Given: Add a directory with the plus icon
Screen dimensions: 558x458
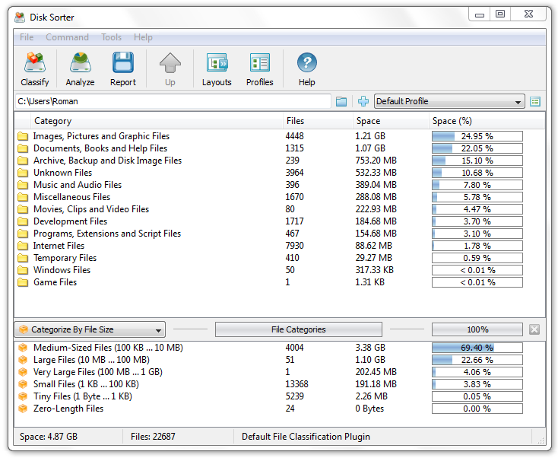Looking at the screenshot, I should (x=363, y=101).
